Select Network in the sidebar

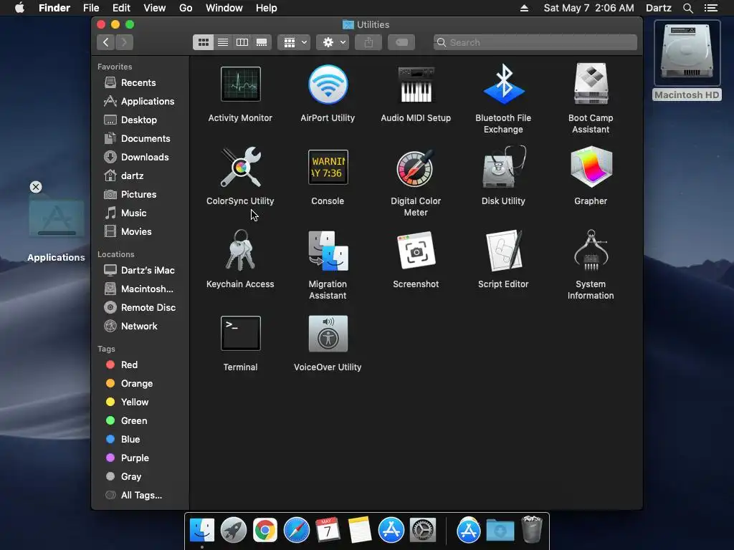[140, 326]
